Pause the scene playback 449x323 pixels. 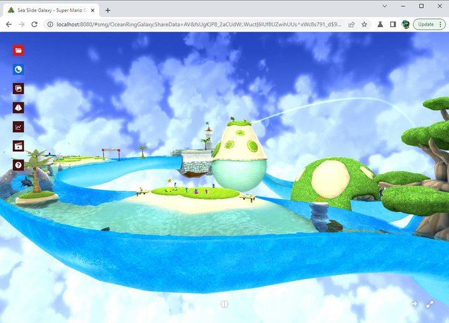tap(224, 304)
